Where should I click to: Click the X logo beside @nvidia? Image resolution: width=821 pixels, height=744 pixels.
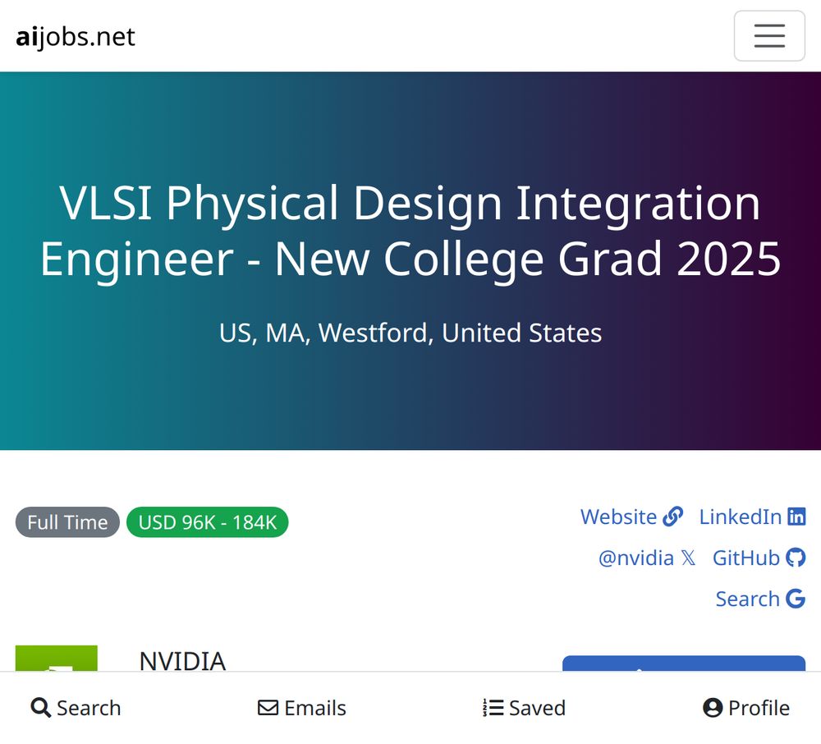tap(689, 558)
